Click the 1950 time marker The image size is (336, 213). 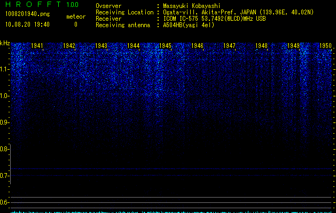click(x=325, y=46)
